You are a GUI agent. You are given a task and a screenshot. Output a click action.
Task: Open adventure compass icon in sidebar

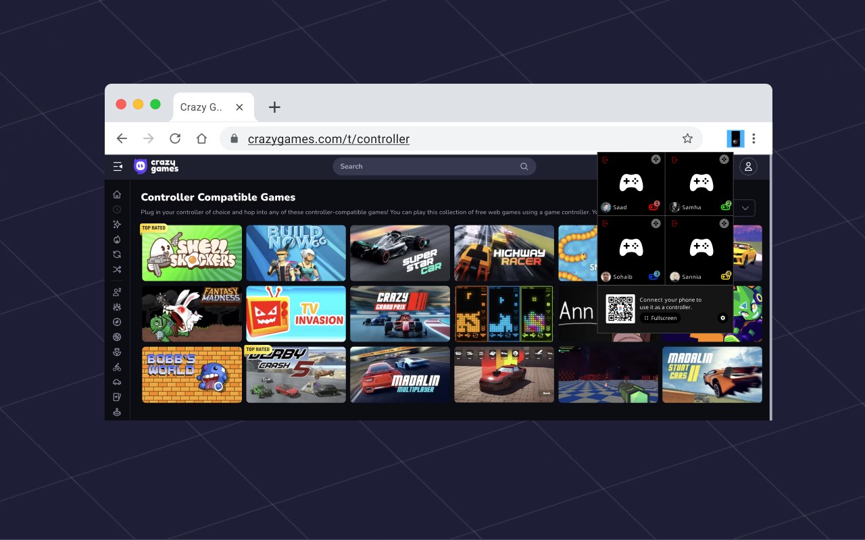click(117, 322)
